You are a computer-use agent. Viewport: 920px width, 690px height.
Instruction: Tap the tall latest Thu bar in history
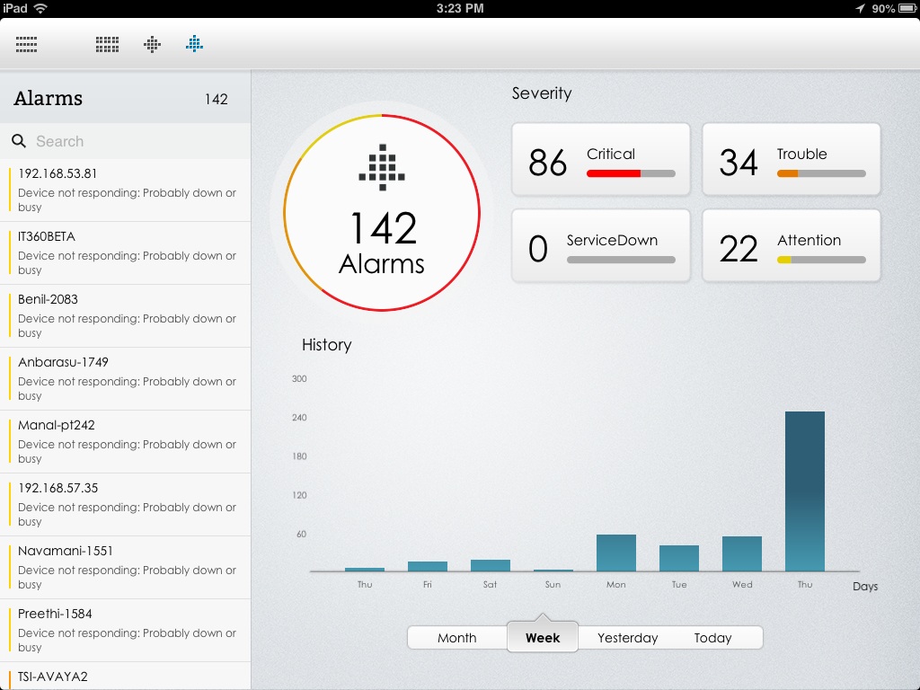point(805,491)
